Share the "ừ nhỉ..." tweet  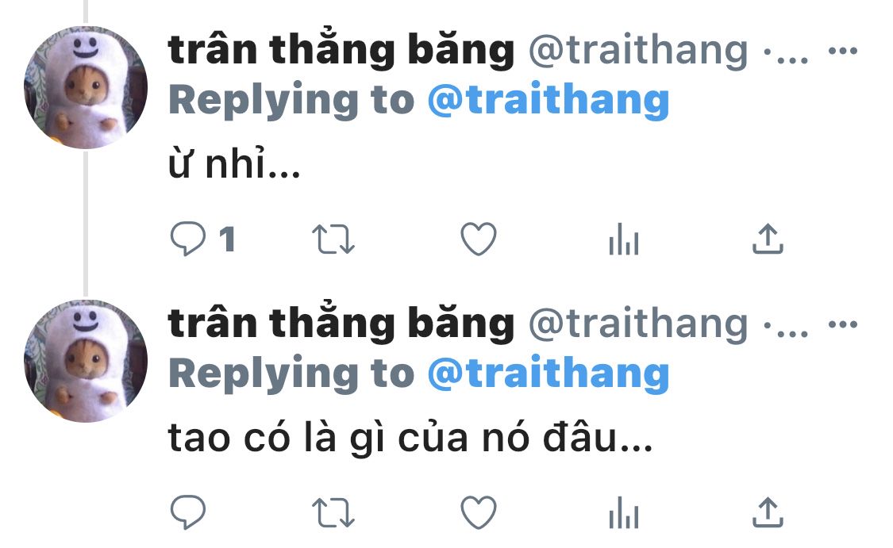pos(768,239)
